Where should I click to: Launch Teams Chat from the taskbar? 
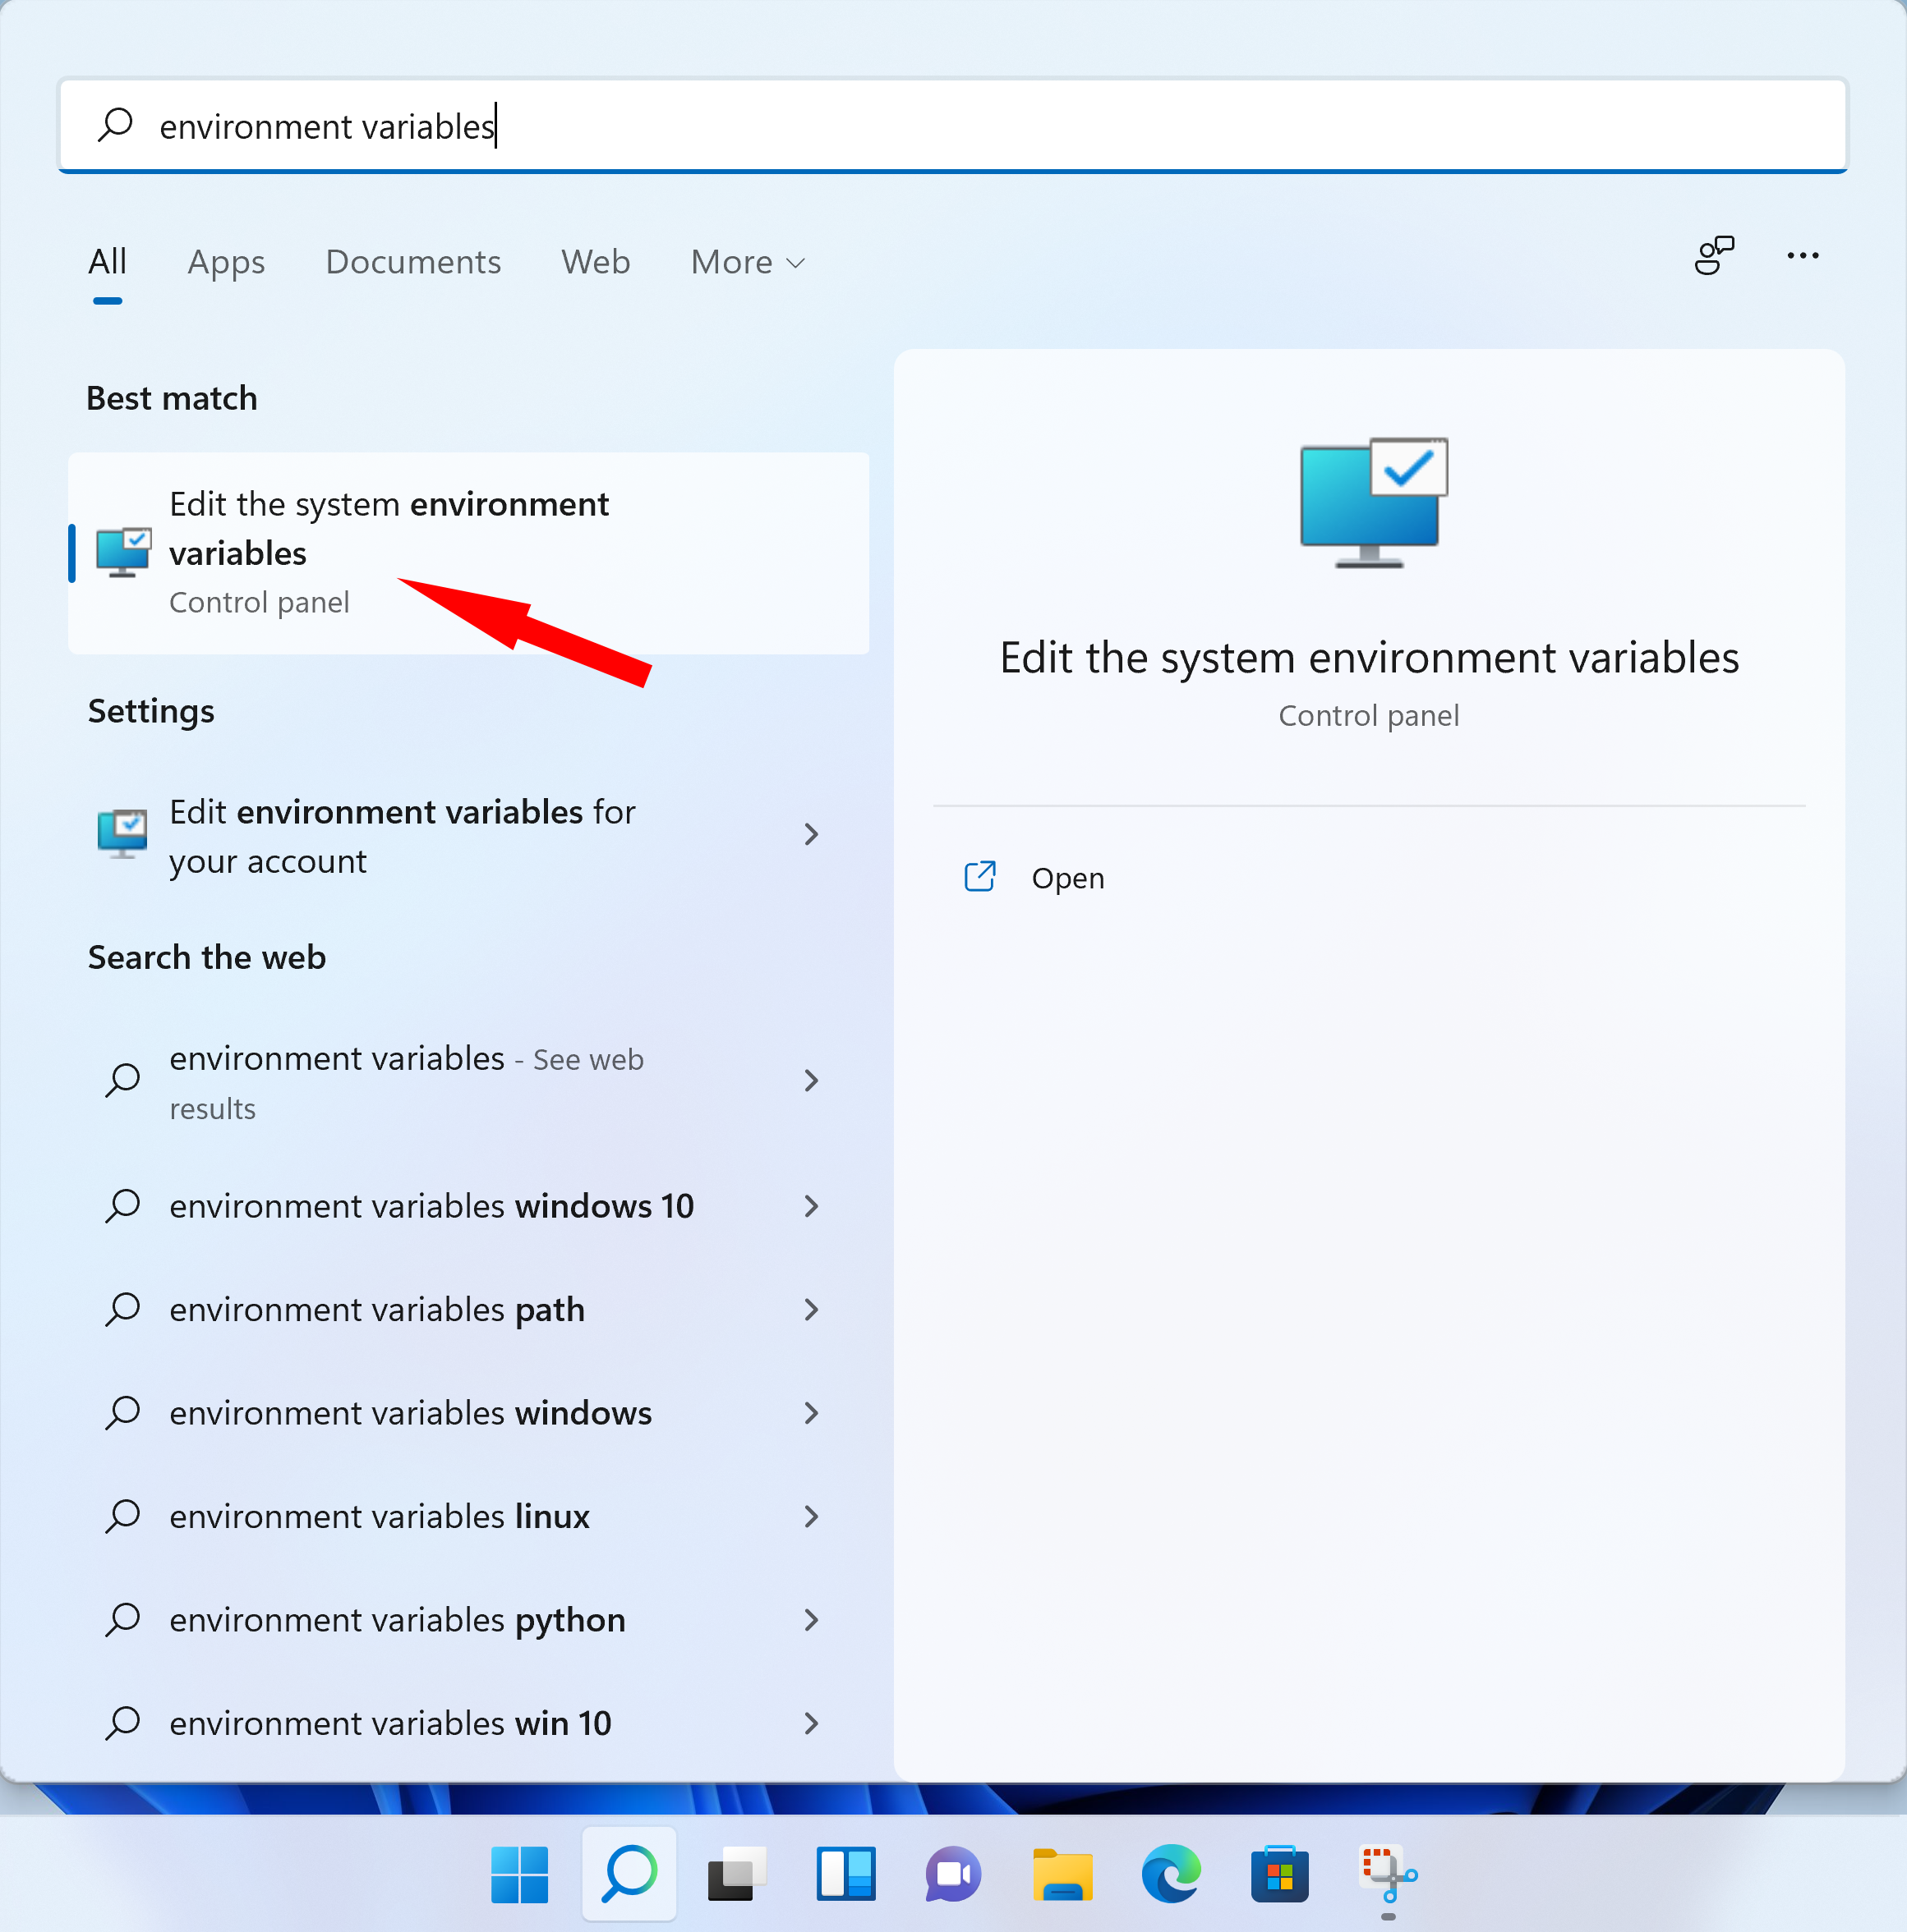(x=953, y=1874)
